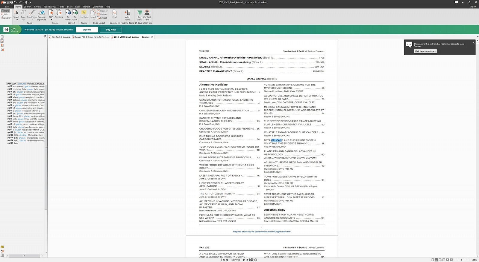Viewport: 479px width, 262px height.
Task: Rotate pages via Rotate button
Action: click(102, 11)
